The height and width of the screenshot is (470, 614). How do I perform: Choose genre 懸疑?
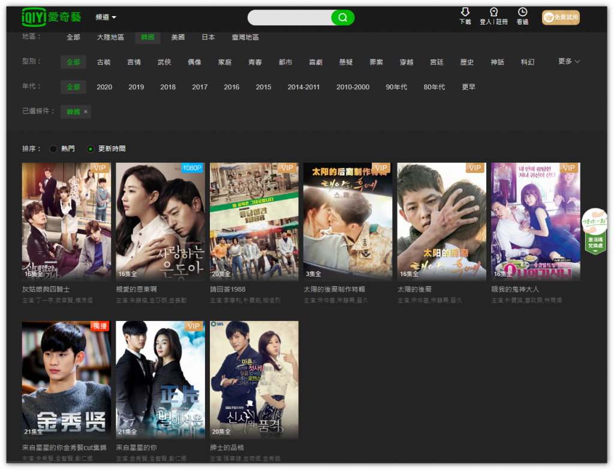tap(346, 62)
